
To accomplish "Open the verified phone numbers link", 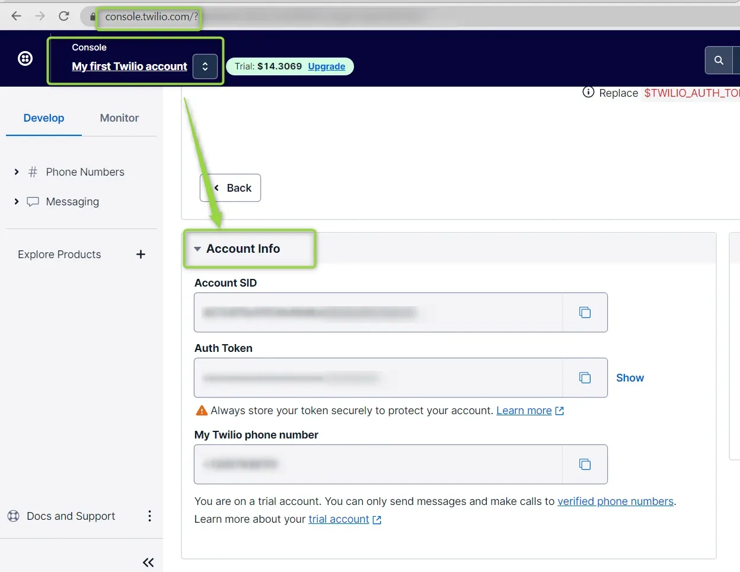I will (615, 501).
